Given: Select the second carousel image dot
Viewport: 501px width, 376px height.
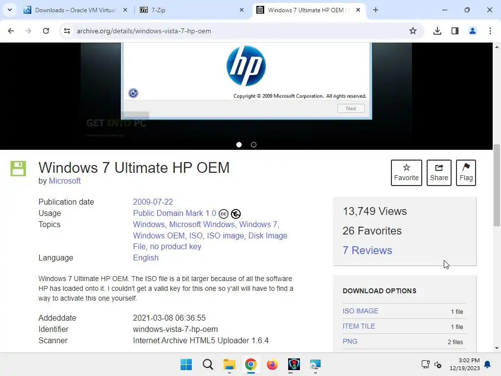Looking at the screenshot, I should [254, 145].
